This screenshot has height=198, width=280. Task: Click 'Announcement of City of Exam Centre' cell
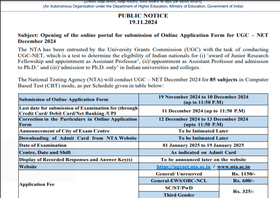click(79, 131)
